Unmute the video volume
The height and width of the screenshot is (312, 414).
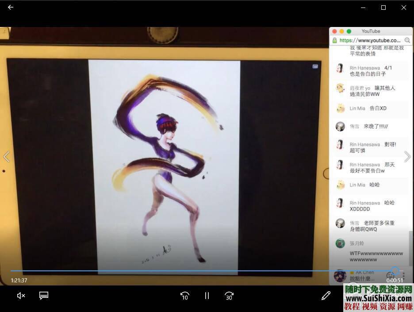21,296
